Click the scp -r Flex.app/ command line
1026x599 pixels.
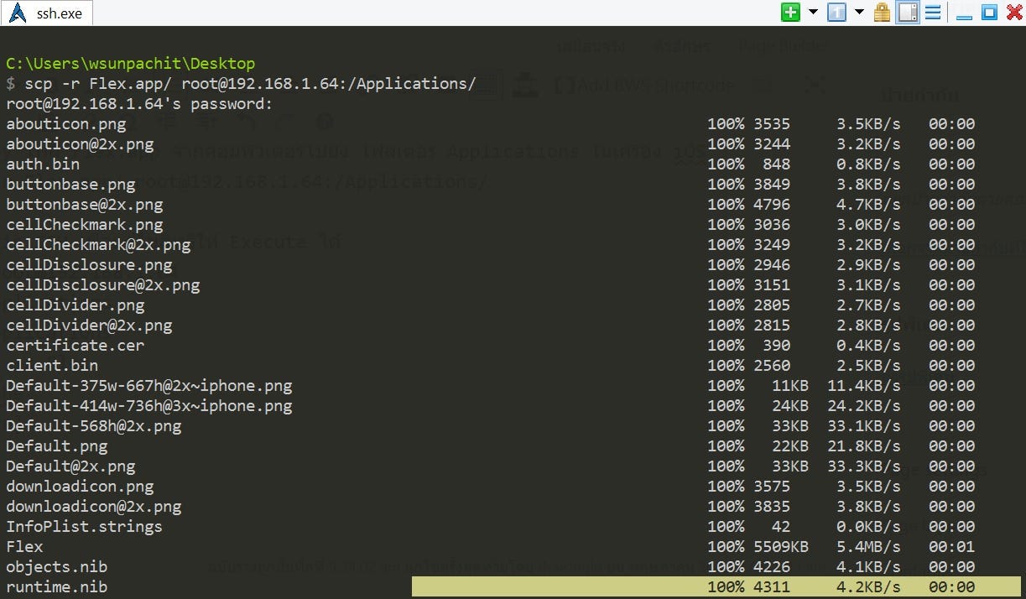(x=241, y=84)
